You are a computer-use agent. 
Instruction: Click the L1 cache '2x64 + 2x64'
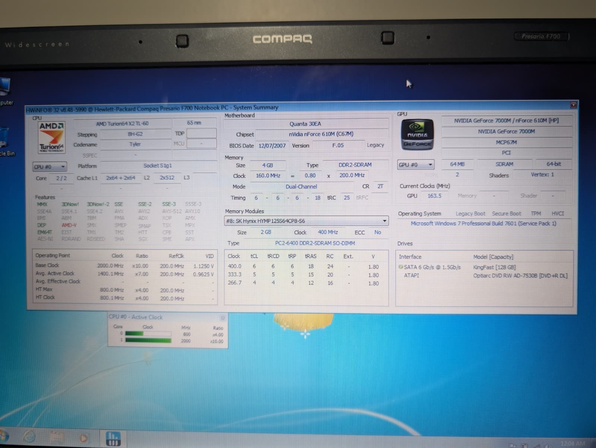121,178
